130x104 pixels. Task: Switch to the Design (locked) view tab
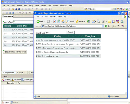pos(9,73)
